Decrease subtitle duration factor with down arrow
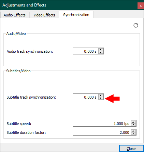 [x=133, y=134]
